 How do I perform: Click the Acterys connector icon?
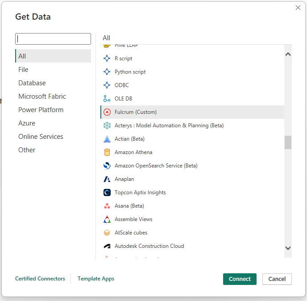click(107, 125)
